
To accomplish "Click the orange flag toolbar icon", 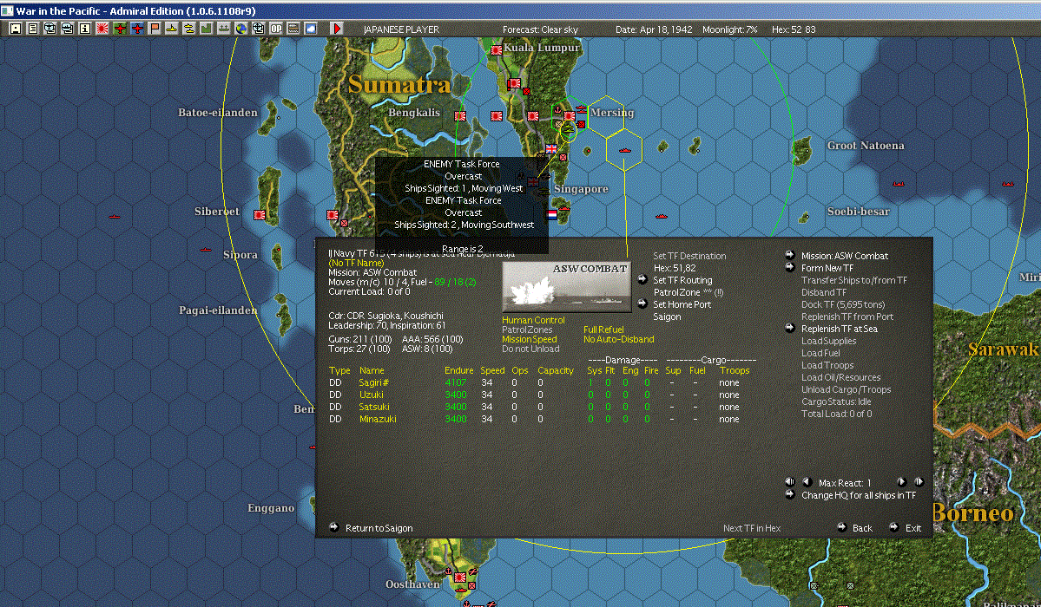I will pyautogui.click(x=154, y=29).
